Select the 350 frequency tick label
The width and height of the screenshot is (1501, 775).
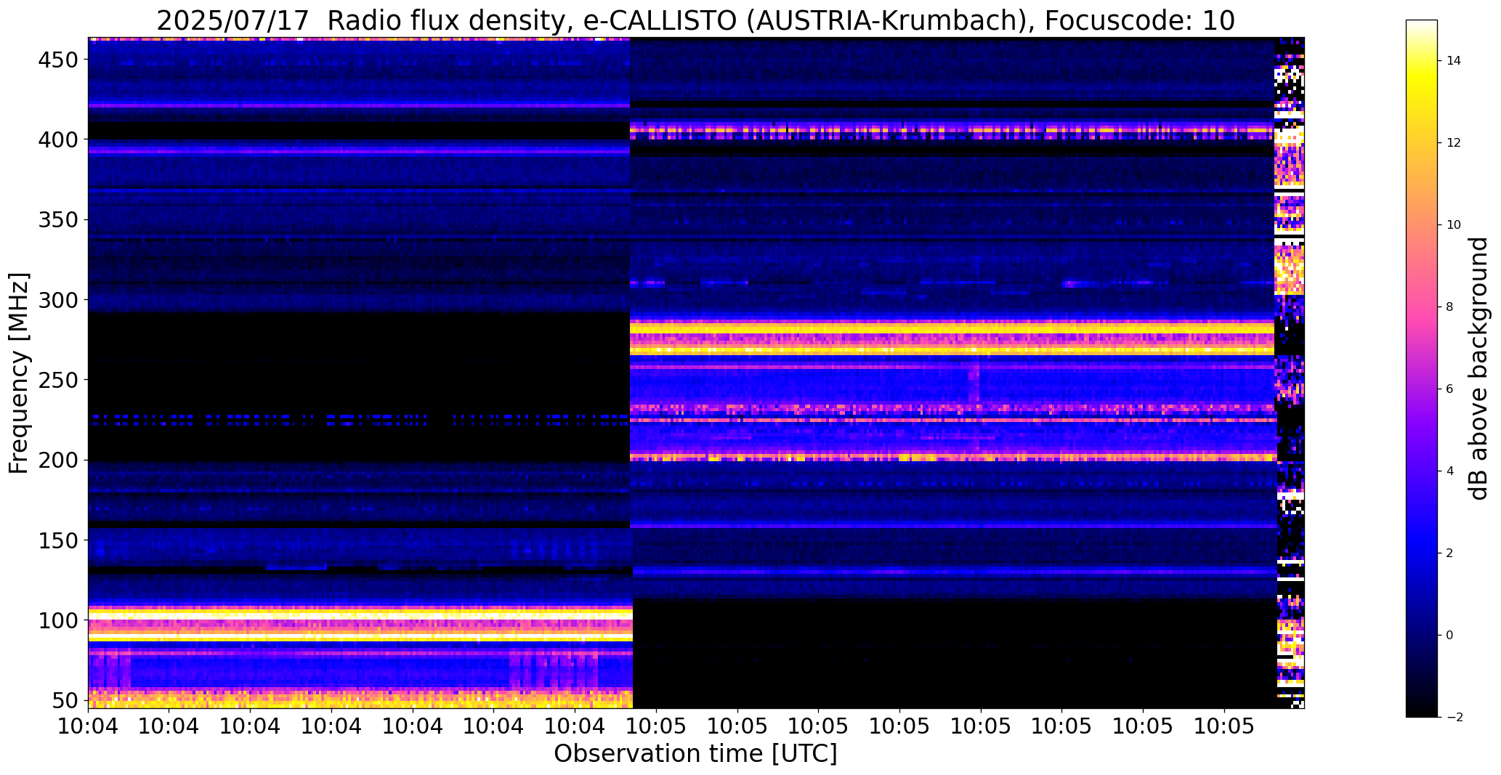point(57,220)
